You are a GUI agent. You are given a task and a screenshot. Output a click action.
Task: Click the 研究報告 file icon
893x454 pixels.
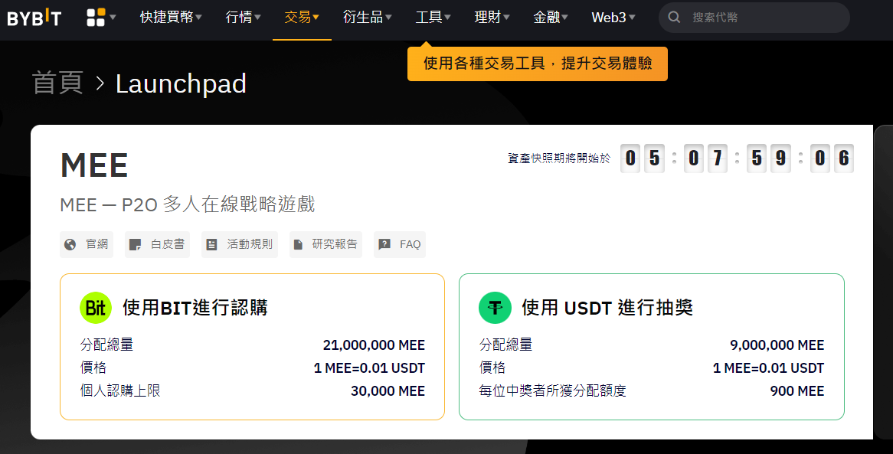tap(298, 244)
